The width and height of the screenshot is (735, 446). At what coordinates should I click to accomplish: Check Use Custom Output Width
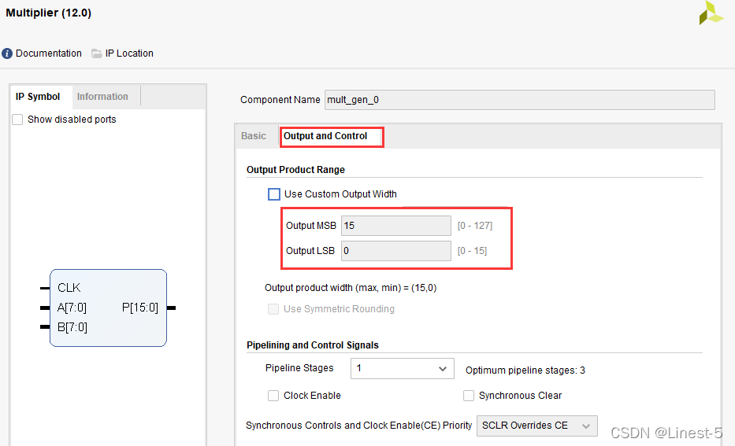(273, 194)
